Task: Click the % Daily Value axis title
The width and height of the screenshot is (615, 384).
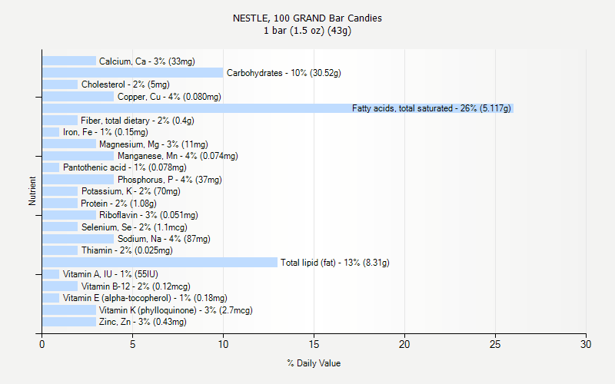Action: coord(314,363)
